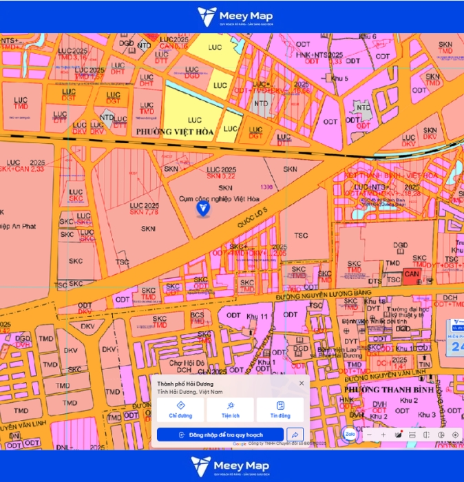Screen dimensions: 464x482
Task: Click the measure distance ruler icon
Action: [412, 435]
